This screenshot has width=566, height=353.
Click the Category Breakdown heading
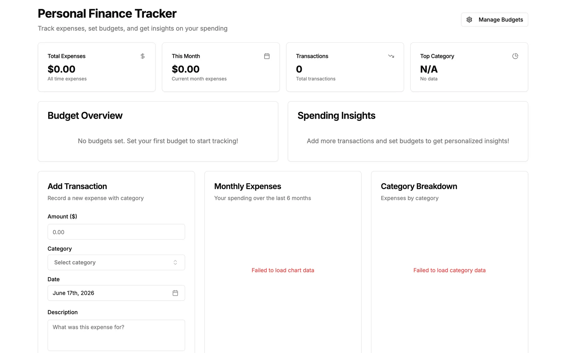pyautogui.click(x=419, y=186)
